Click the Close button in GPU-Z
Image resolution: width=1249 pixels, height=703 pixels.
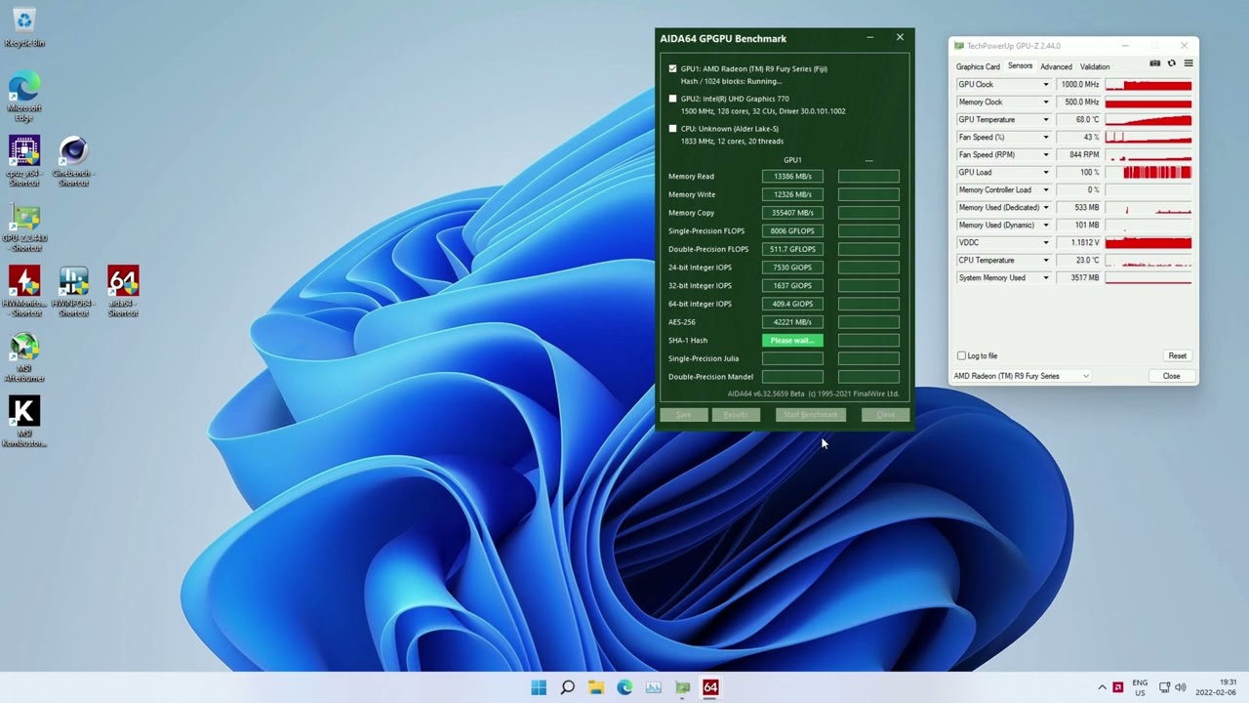click(x=1171, y=376)
